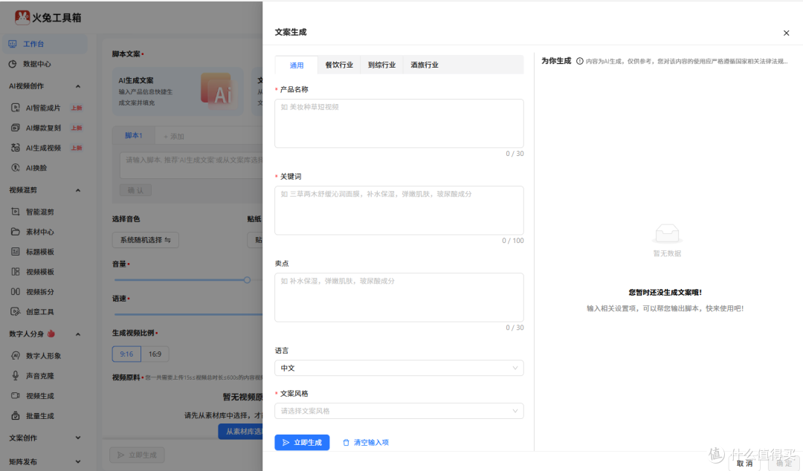Collapse the 数字人分身 section
The image size is (803, 471).
pos(78,334)
